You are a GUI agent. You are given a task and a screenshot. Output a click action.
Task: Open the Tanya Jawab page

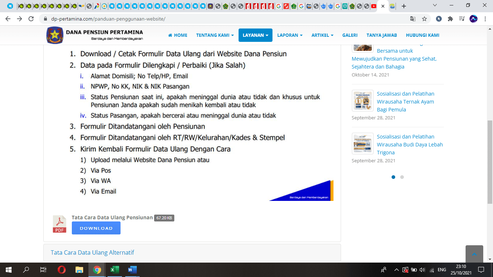(381, 35)
